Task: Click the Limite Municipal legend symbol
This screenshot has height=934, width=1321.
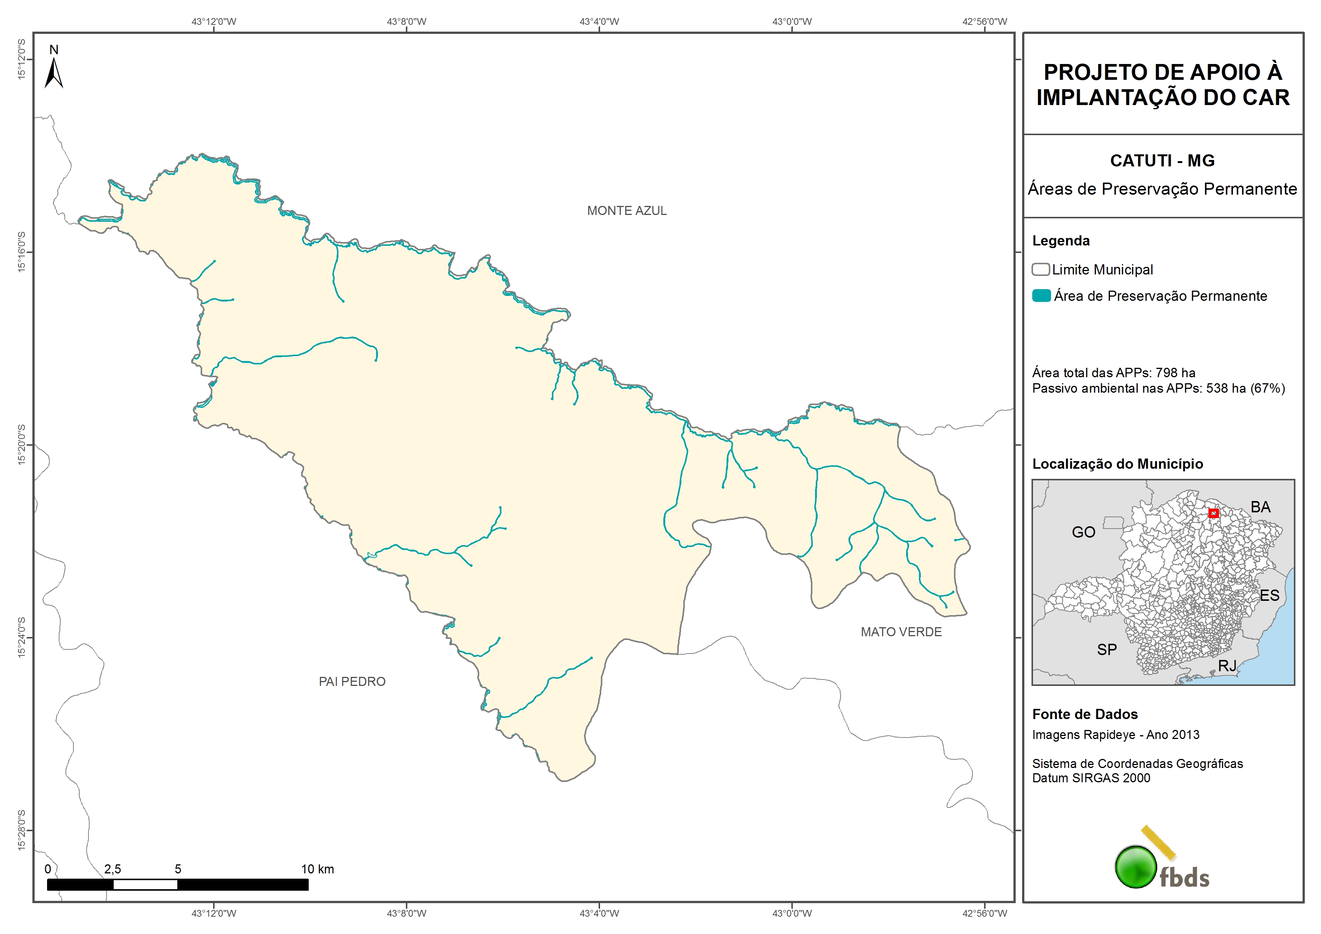Action: (1040, 269)
